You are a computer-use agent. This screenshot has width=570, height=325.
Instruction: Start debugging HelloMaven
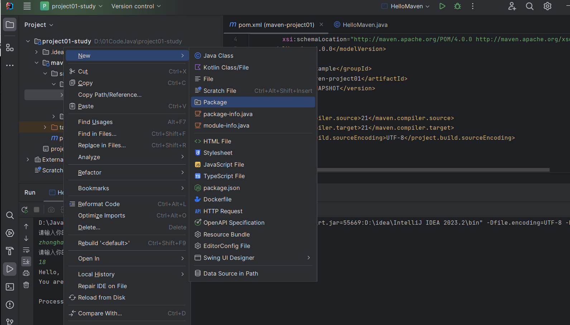click(x=458, y=6)
